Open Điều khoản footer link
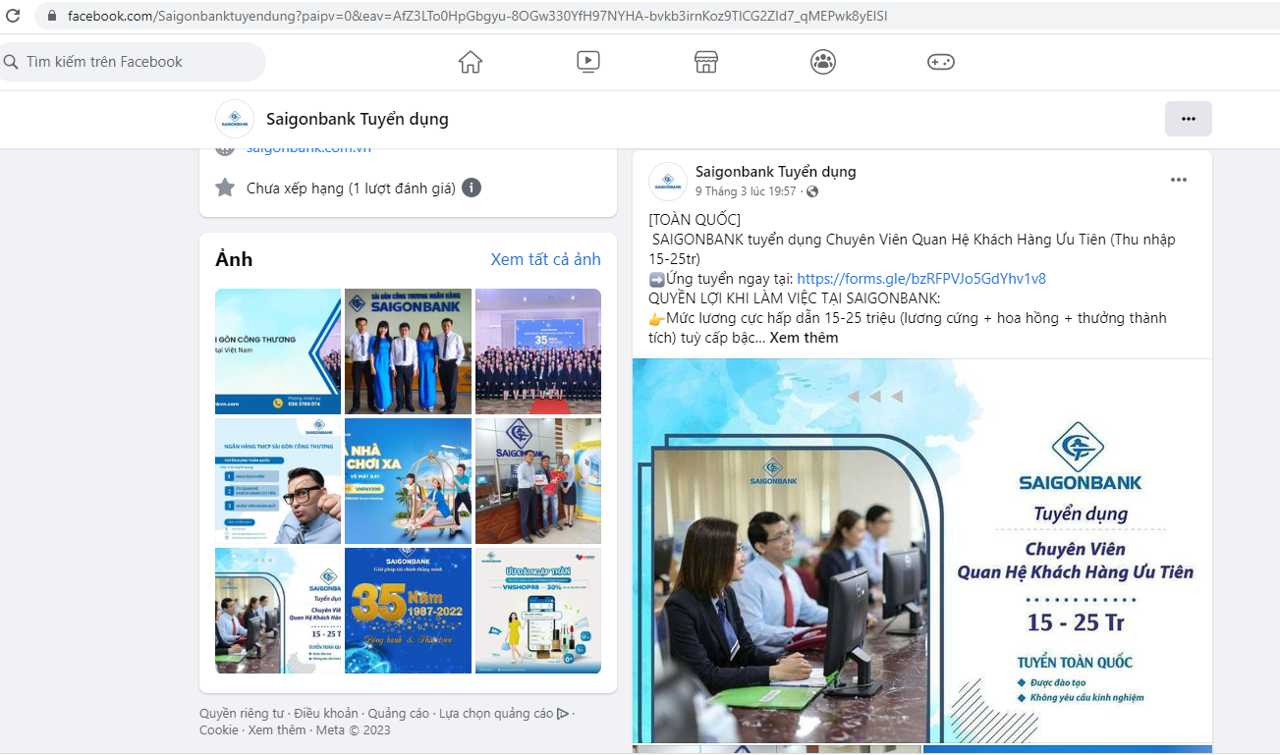The image size is (1280, 755). pyautogui.click(x=326, y=714)
